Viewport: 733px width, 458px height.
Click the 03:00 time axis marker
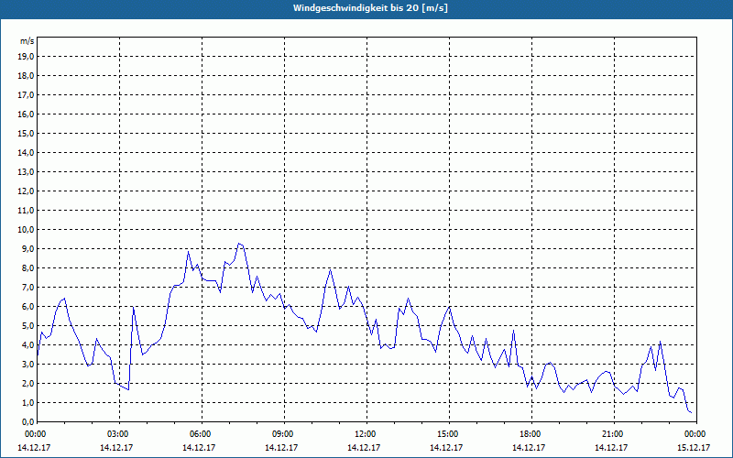(x=120, y=434)
